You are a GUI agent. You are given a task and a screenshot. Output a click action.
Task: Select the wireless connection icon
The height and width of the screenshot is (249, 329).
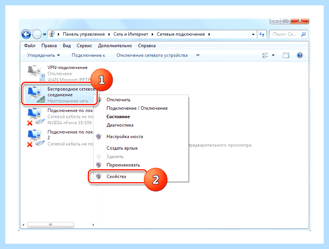pos(36,95)
